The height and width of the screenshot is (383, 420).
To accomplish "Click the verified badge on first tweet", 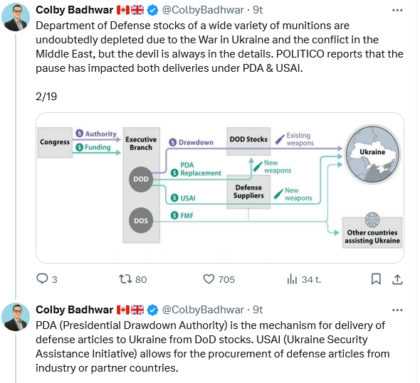I will [152, 11].
